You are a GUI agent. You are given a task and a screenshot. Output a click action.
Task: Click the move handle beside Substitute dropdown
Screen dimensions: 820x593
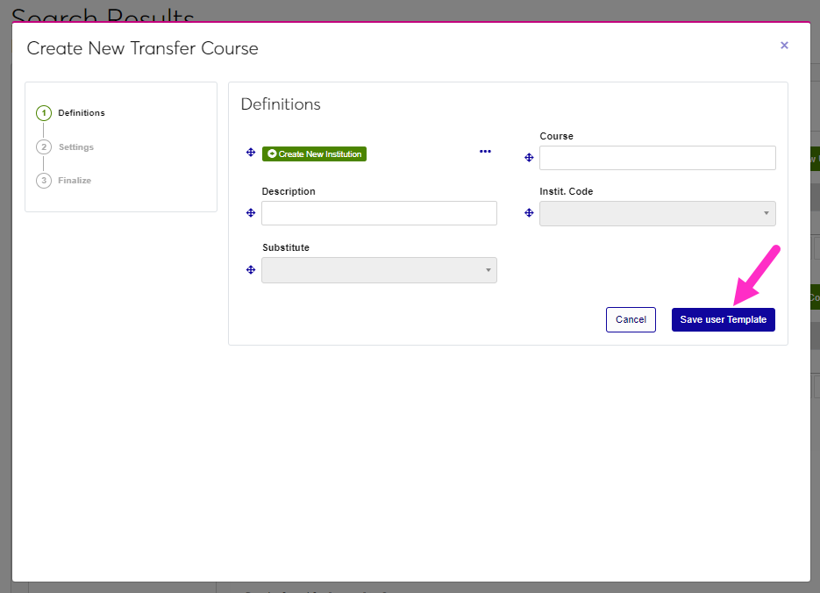251,270
